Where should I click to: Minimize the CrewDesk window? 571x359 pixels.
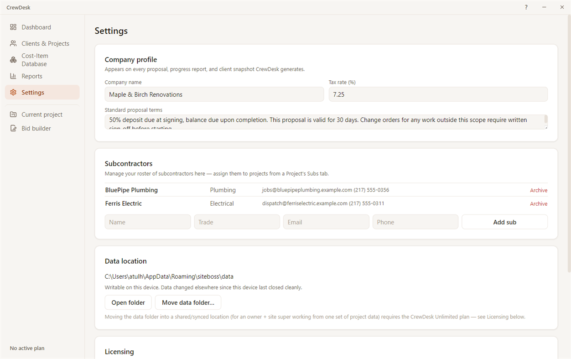coord(544,7)
